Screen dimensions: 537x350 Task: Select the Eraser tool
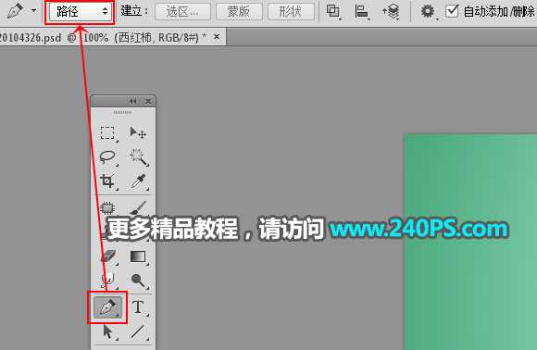click(108, 256)
